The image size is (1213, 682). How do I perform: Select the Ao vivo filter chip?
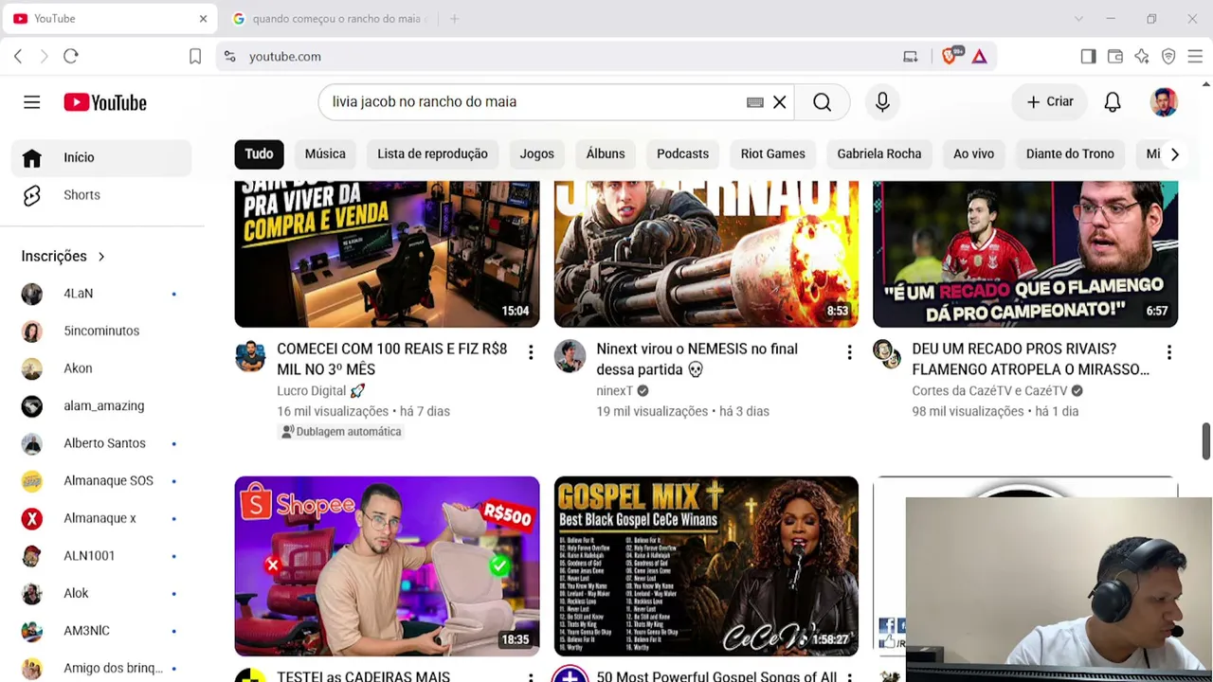[973, 154]
